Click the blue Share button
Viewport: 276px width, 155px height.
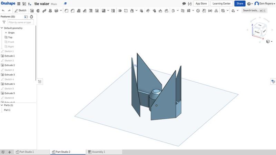click(240, 3)
